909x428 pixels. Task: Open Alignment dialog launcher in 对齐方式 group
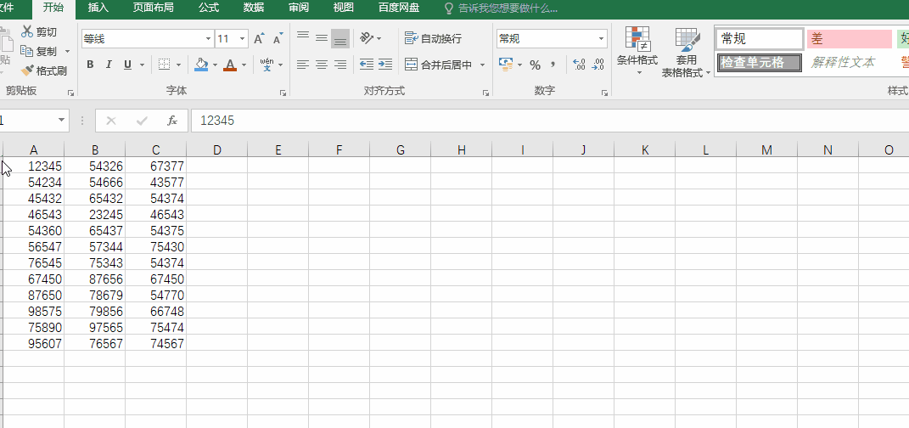click(x=485, y=93)
